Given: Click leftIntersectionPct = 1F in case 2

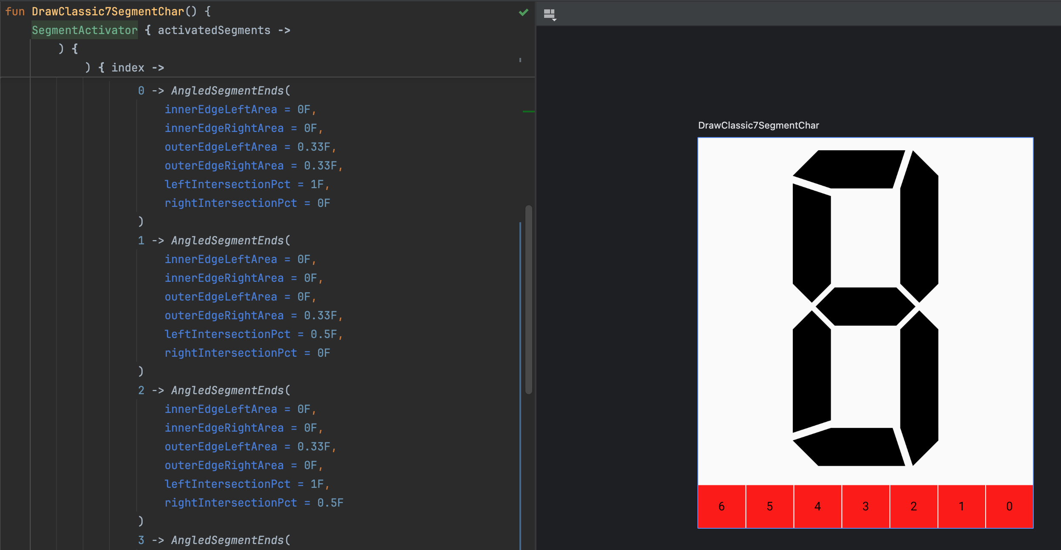Looking at the screenshot, I should tap(244, 484).
